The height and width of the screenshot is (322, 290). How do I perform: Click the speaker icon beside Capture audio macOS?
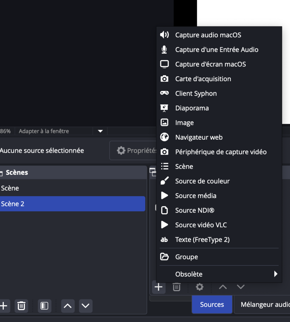(x=164, y=35)
